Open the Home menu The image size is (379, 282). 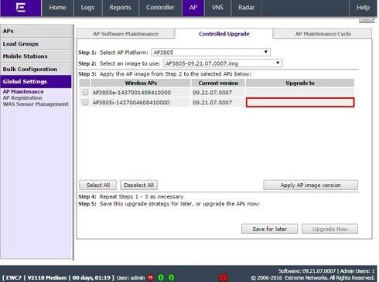coord(57,8)
